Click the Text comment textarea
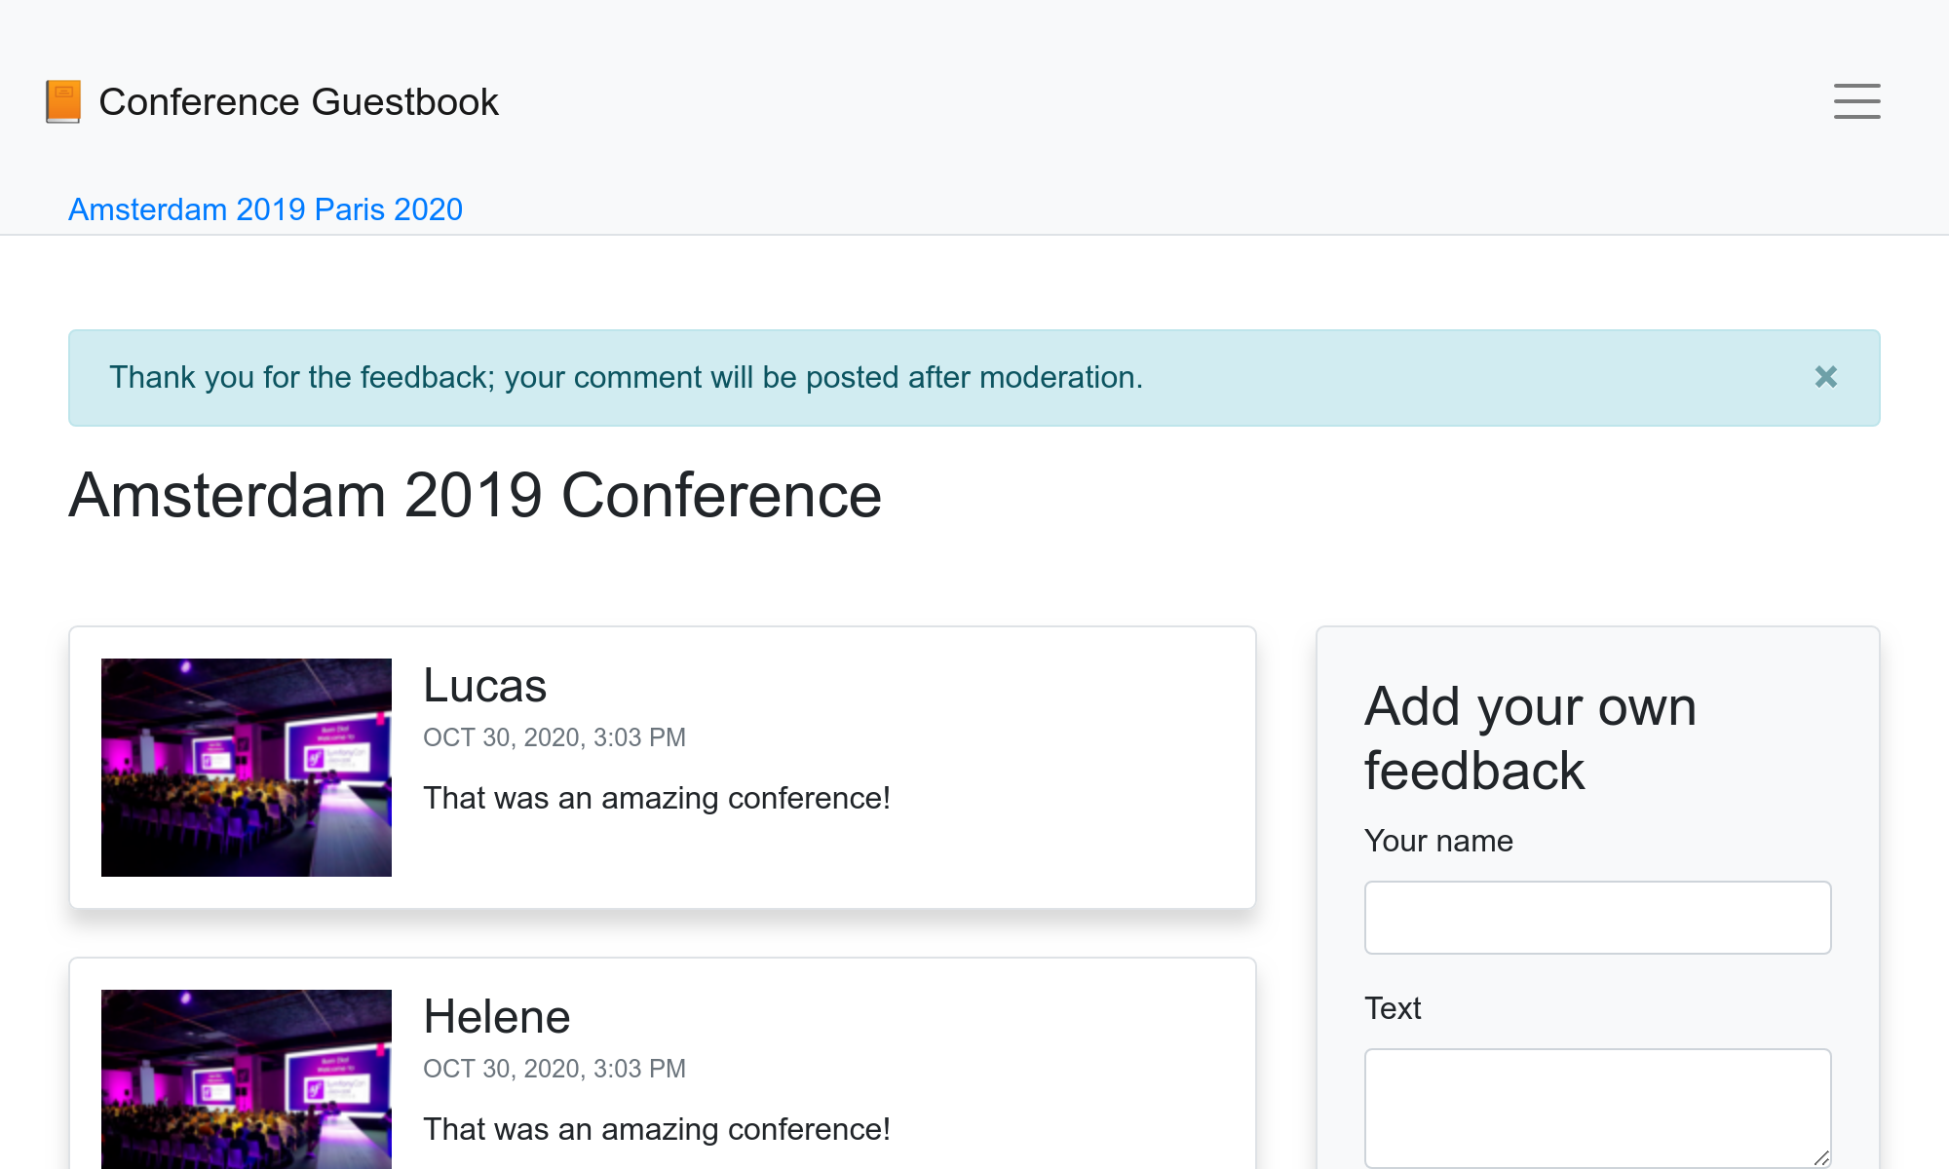The height and width of the screenshot is (1169, 1949). pos(1597,1109)
